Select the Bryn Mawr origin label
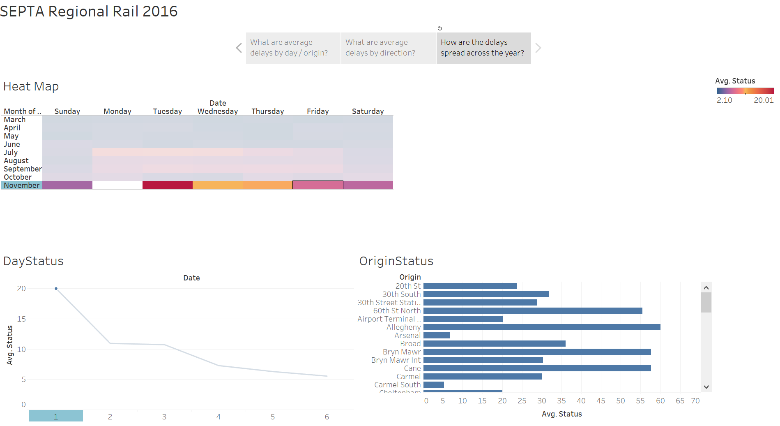This screenshot has width=780, height=426. [x=401, y=352]
